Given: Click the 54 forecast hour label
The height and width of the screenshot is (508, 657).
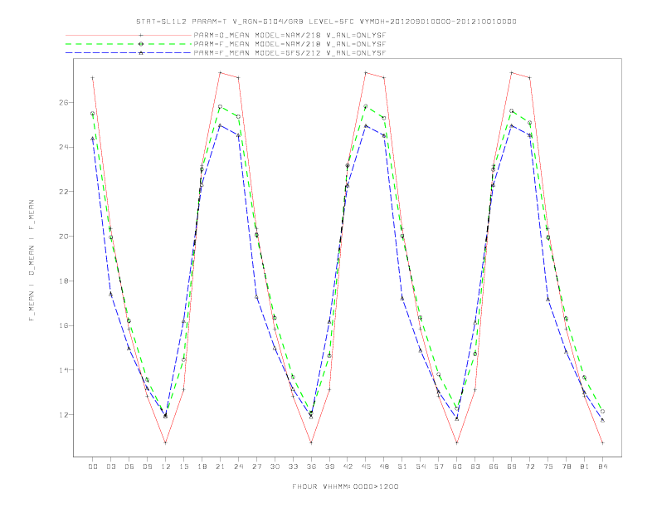Looking at the screenshot, I should point(421,466).
